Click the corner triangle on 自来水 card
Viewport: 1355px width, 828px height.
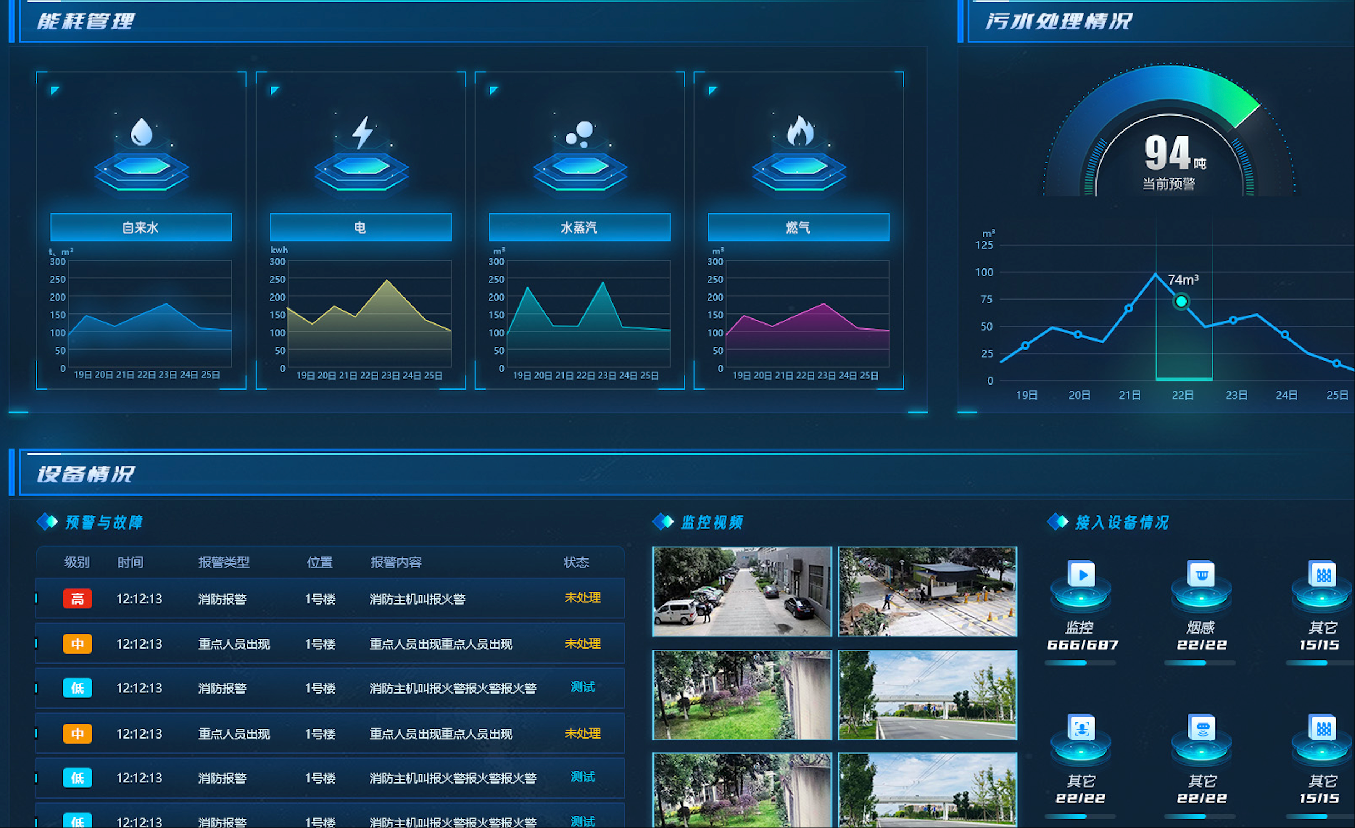click(54, 90)
